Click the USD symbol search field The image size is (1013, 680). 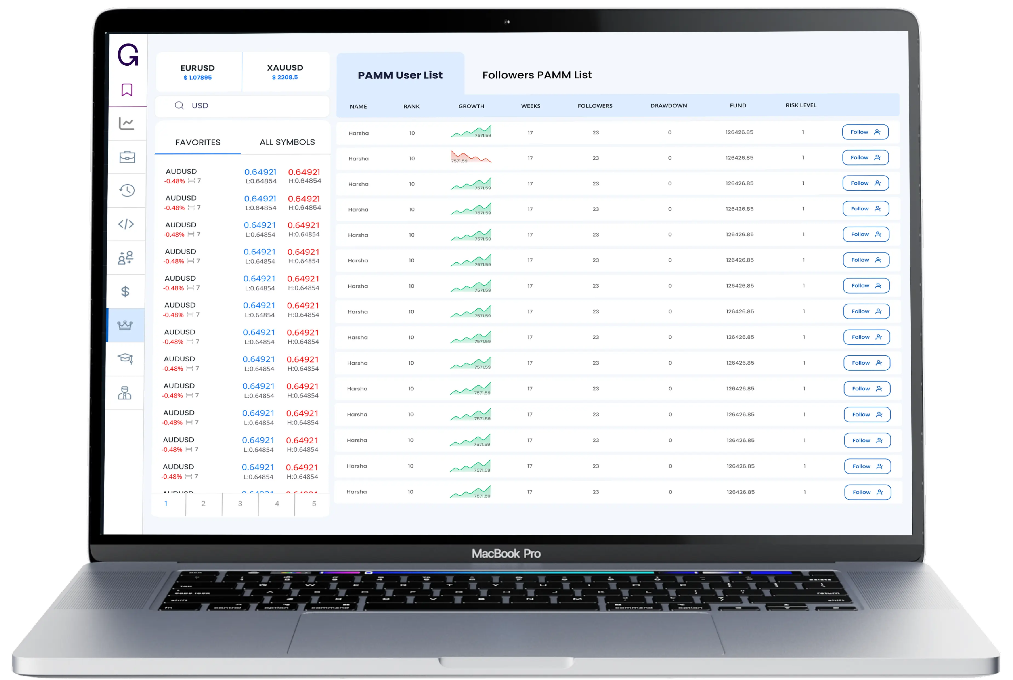(x=242, y=106)
